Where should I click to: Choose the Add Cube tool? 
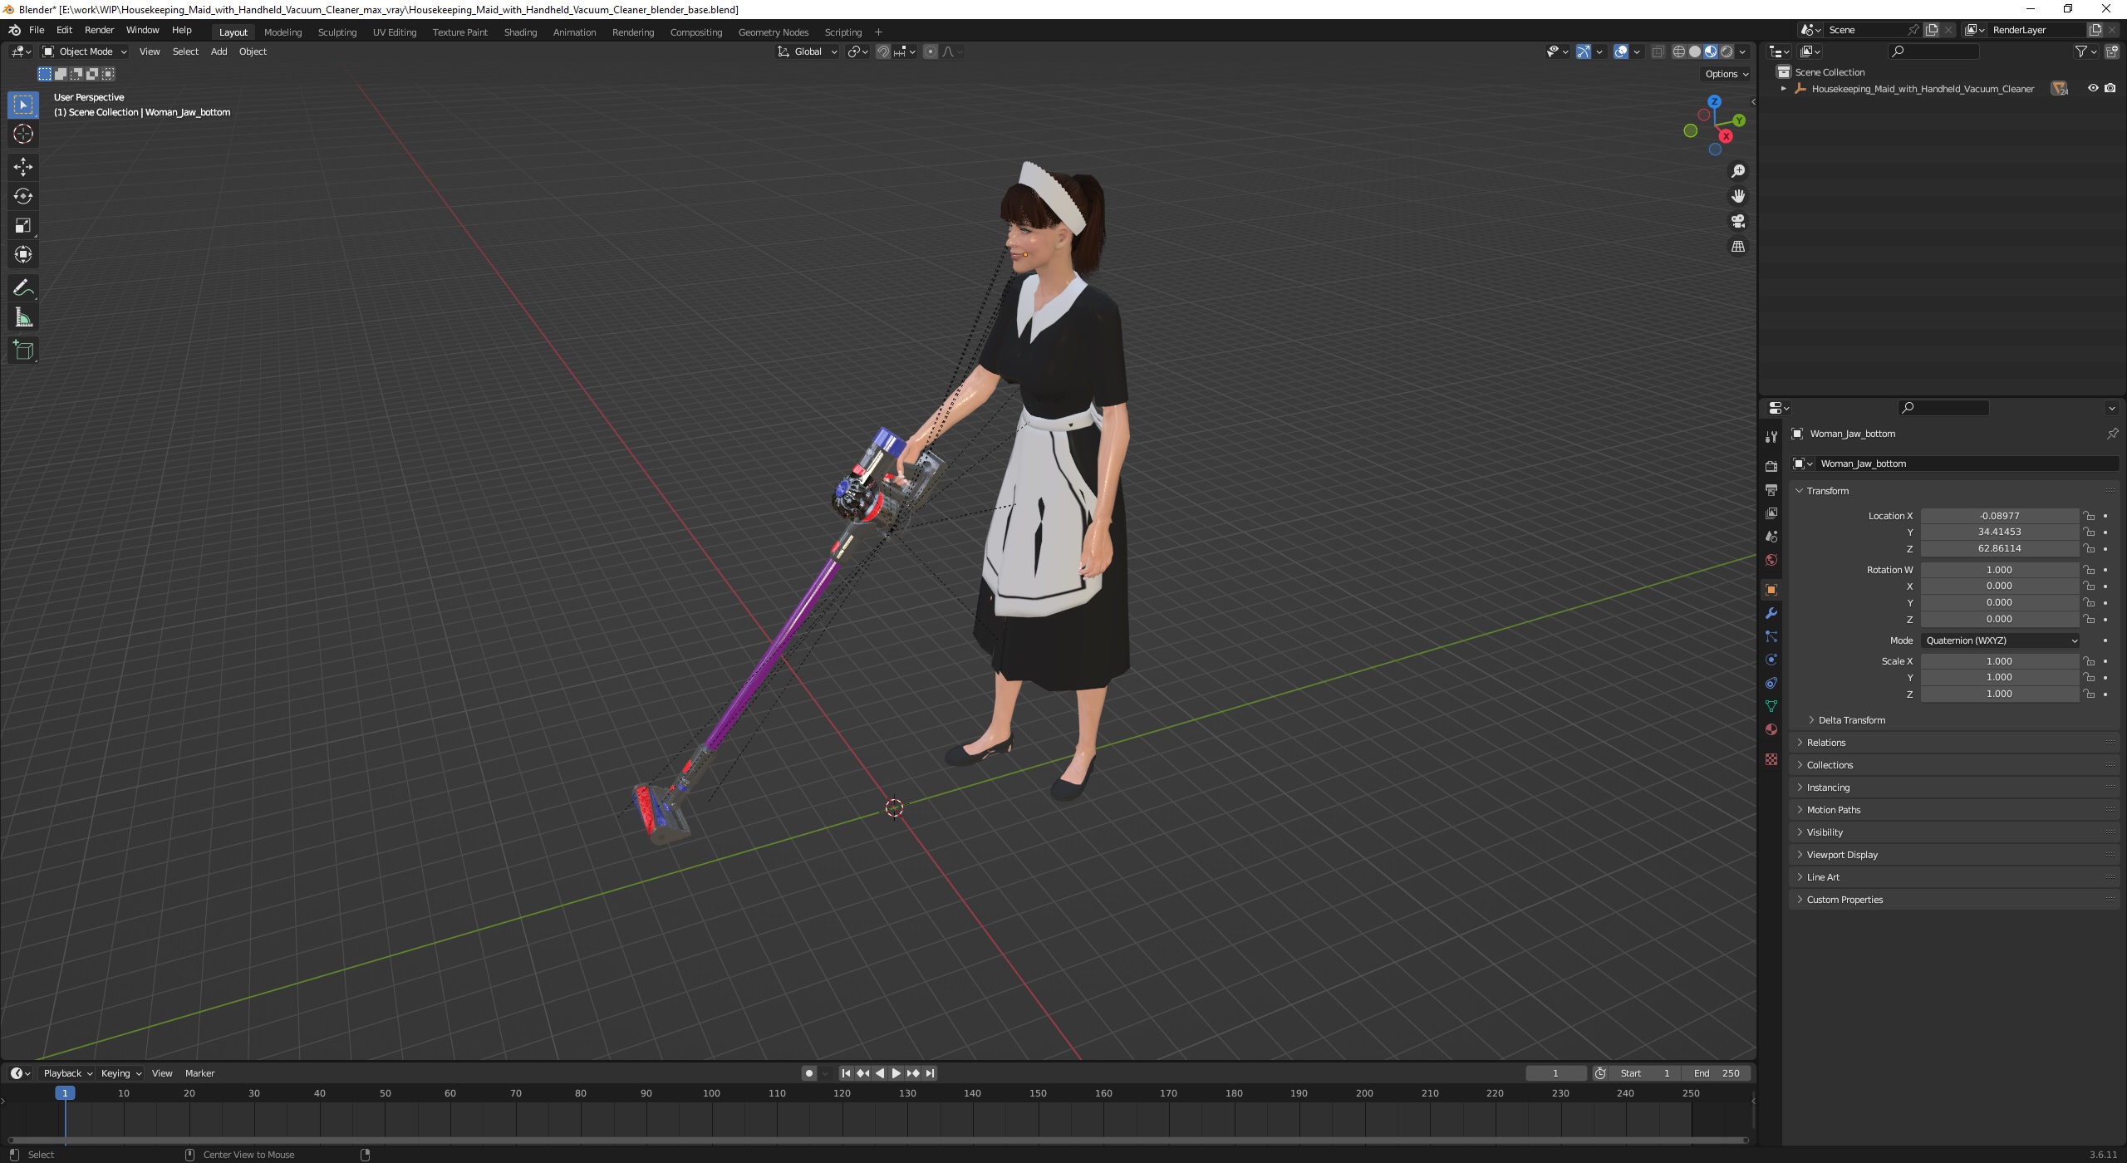[23, 351]
